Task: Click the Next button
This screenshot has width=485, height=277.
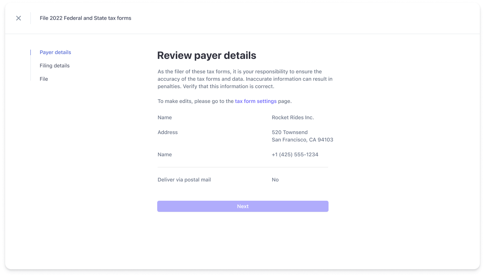Action: tap(242, 206)
